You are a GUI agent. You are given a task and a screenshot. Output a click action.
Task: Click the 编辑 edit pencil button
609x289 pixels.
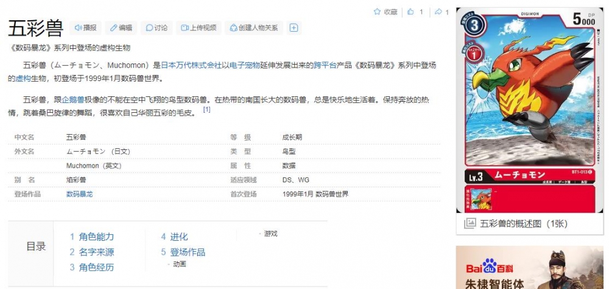point(121,28)
